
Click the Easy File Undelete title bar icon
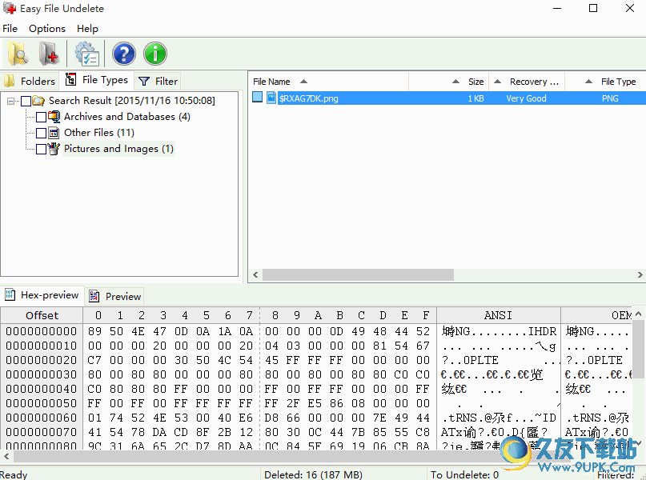point(10,8)
